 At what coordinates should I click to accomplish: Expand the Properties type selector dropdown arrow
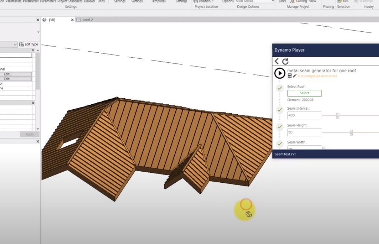coord(38,32)
